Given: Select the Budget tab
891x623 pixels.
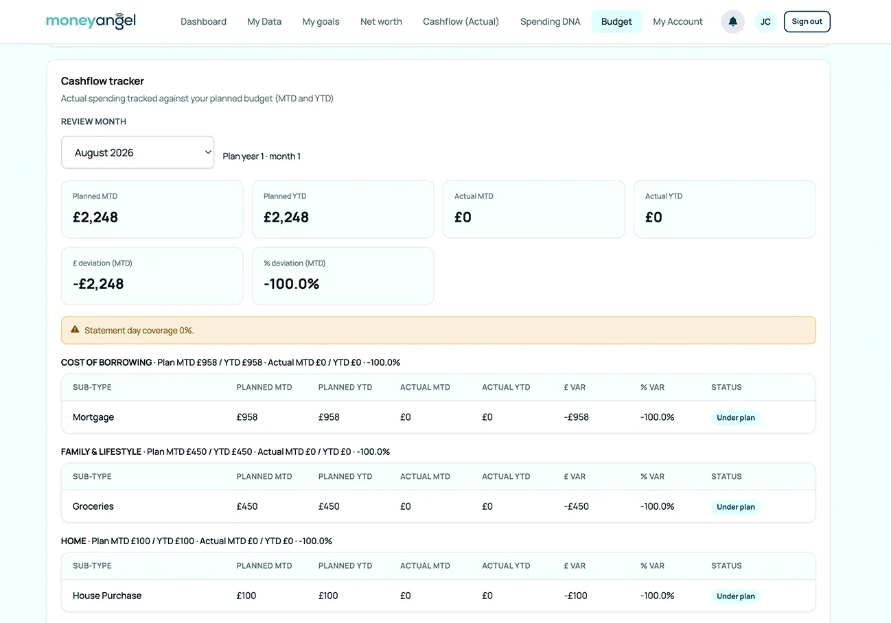Looking at the screenshot, I should (x=616, y=21).
